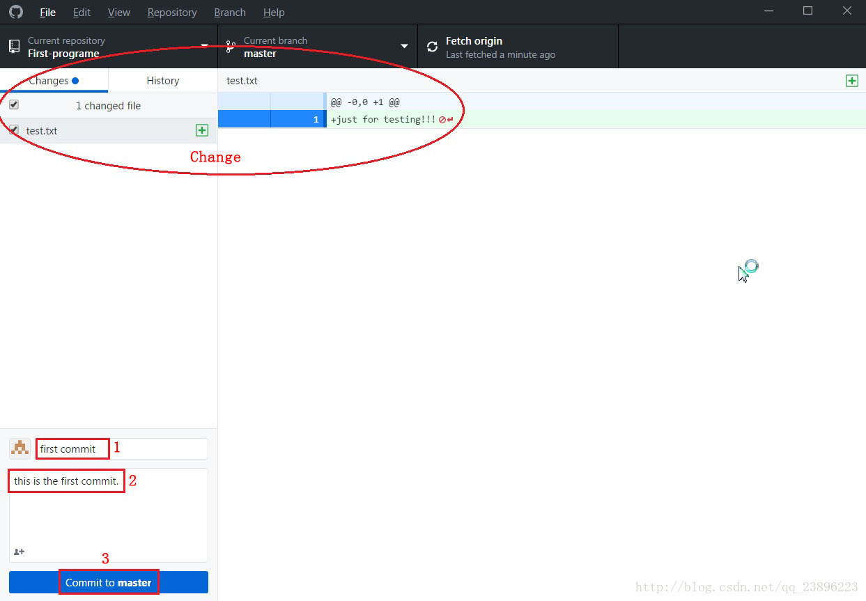This screenshot has height=601, width=866.
Task: Click the '1 changed file' label
Action: (x=108, y=106)
